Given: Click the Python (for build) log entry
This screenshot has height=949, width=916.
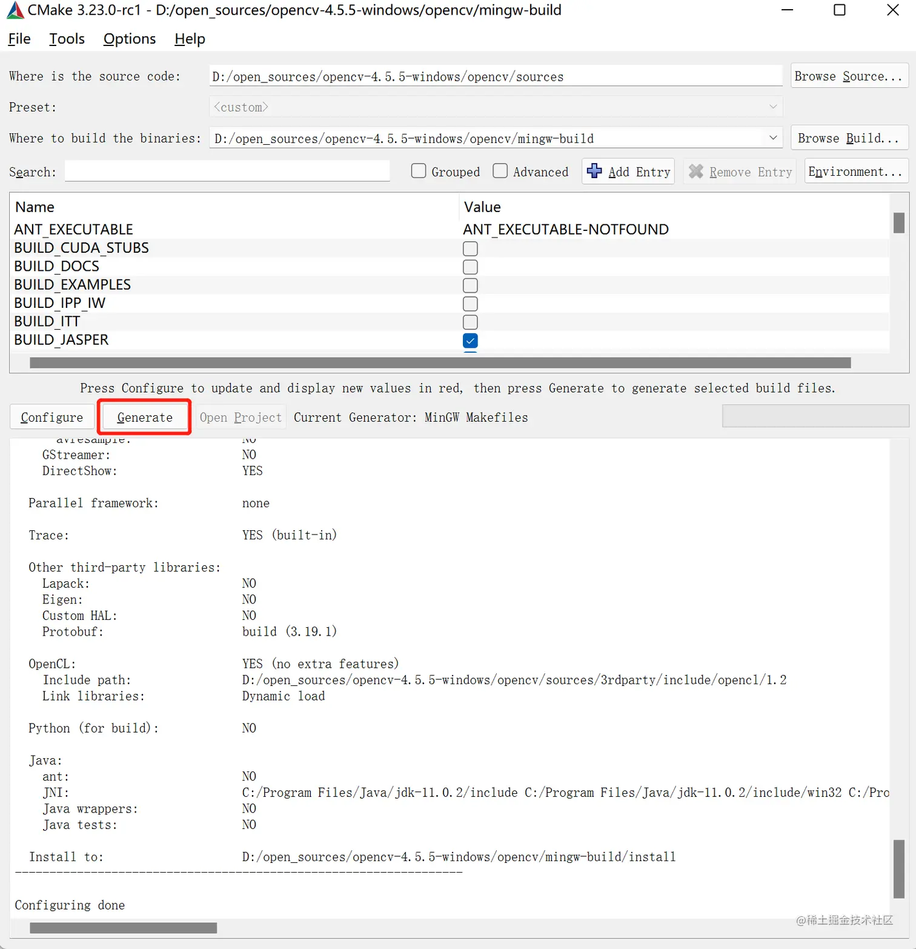Looking at the screenshot, I should click(x=142, y=728).
